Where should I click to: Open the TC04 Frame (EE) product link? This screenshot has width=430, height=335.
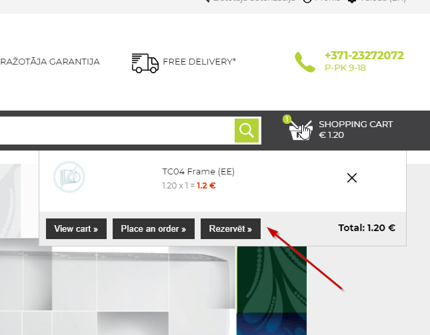click(x=198, y=171)
